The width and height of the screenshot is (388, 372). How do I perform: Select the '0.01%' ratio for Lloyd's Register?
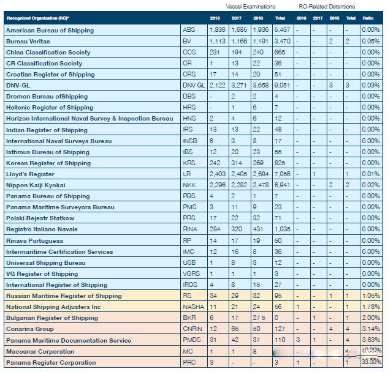[x=371, y=174]
